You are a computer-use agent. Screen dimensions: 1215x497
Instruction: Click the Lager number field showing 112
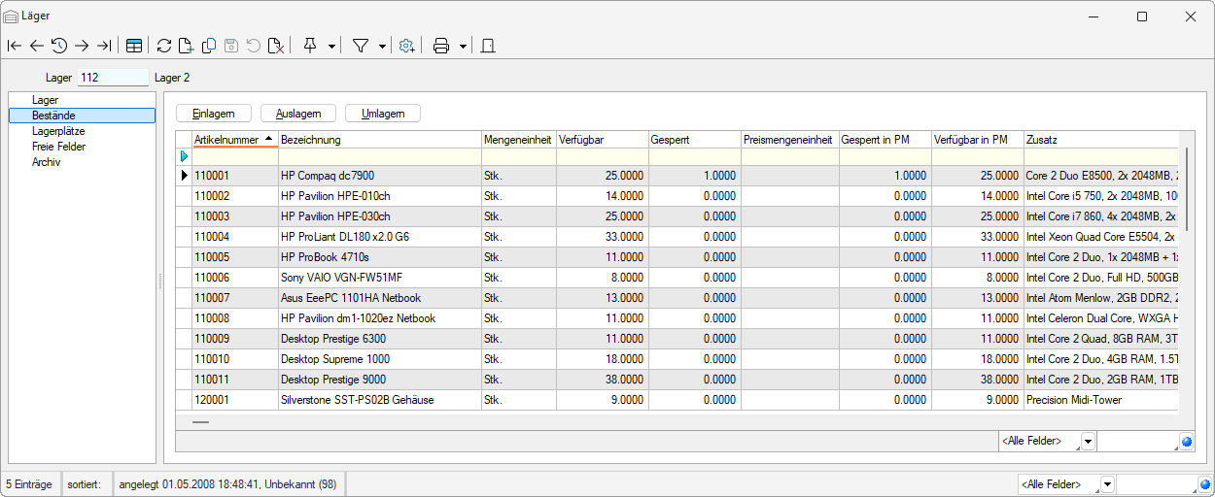tap(114, 77)
